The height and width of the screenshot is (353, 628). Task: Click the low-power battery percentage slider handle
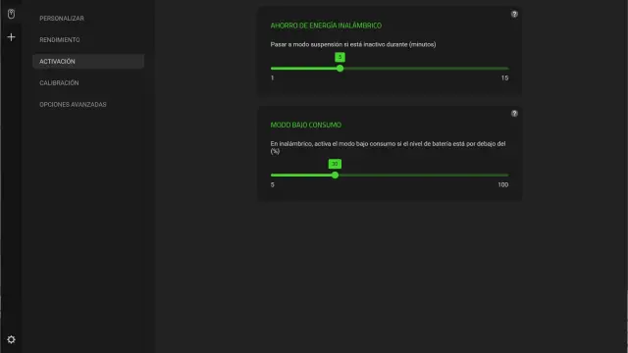[x=335, y=176]
